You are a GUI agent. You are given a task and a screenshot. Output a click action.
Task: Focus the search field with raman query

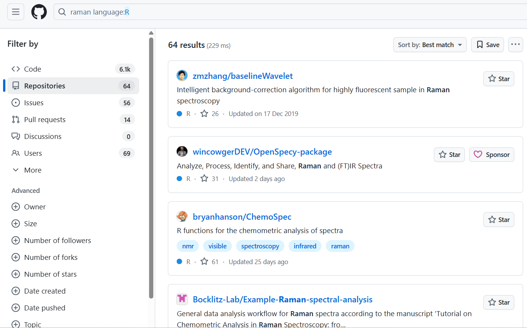point(290,12)
